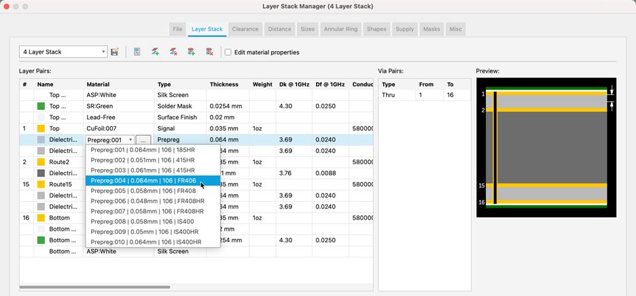Image resolution: width=636 pixels, height=296 pixels.
Task: Collapse the Prepreg:001 material dropdown
Action: tap(130, 140)
